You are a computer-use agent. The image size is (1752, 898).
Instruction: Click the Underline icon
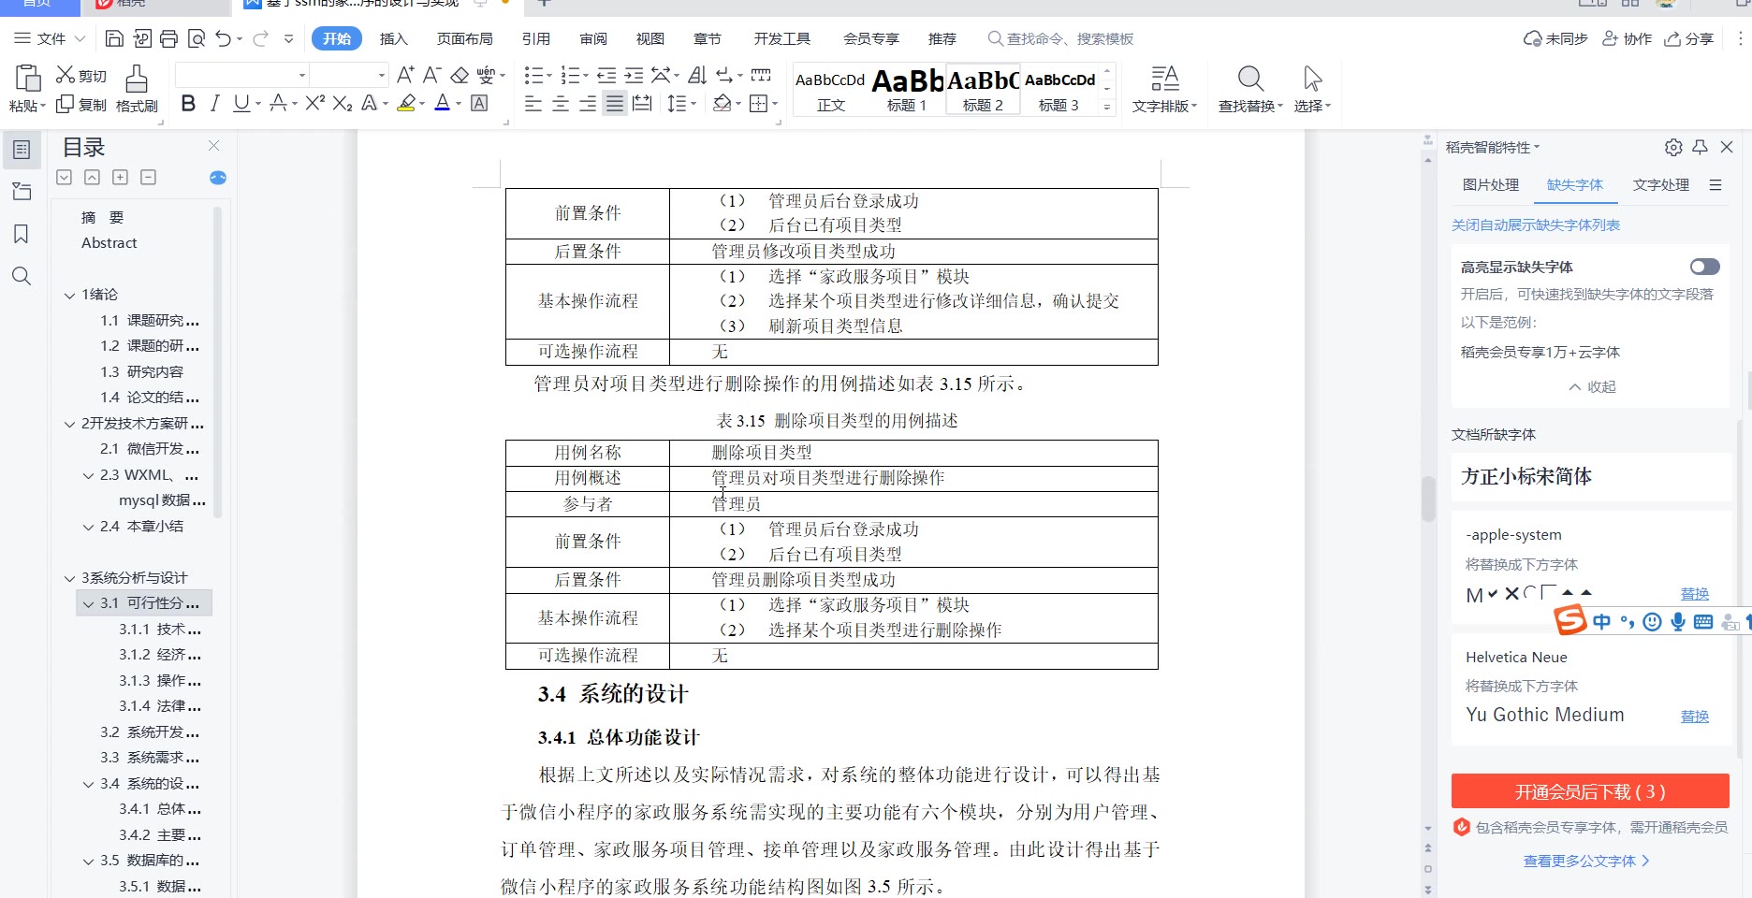241,104
